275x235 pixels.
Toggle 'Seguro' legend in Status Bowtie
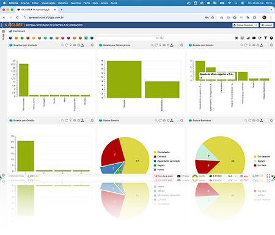click(x=159, y=165)
